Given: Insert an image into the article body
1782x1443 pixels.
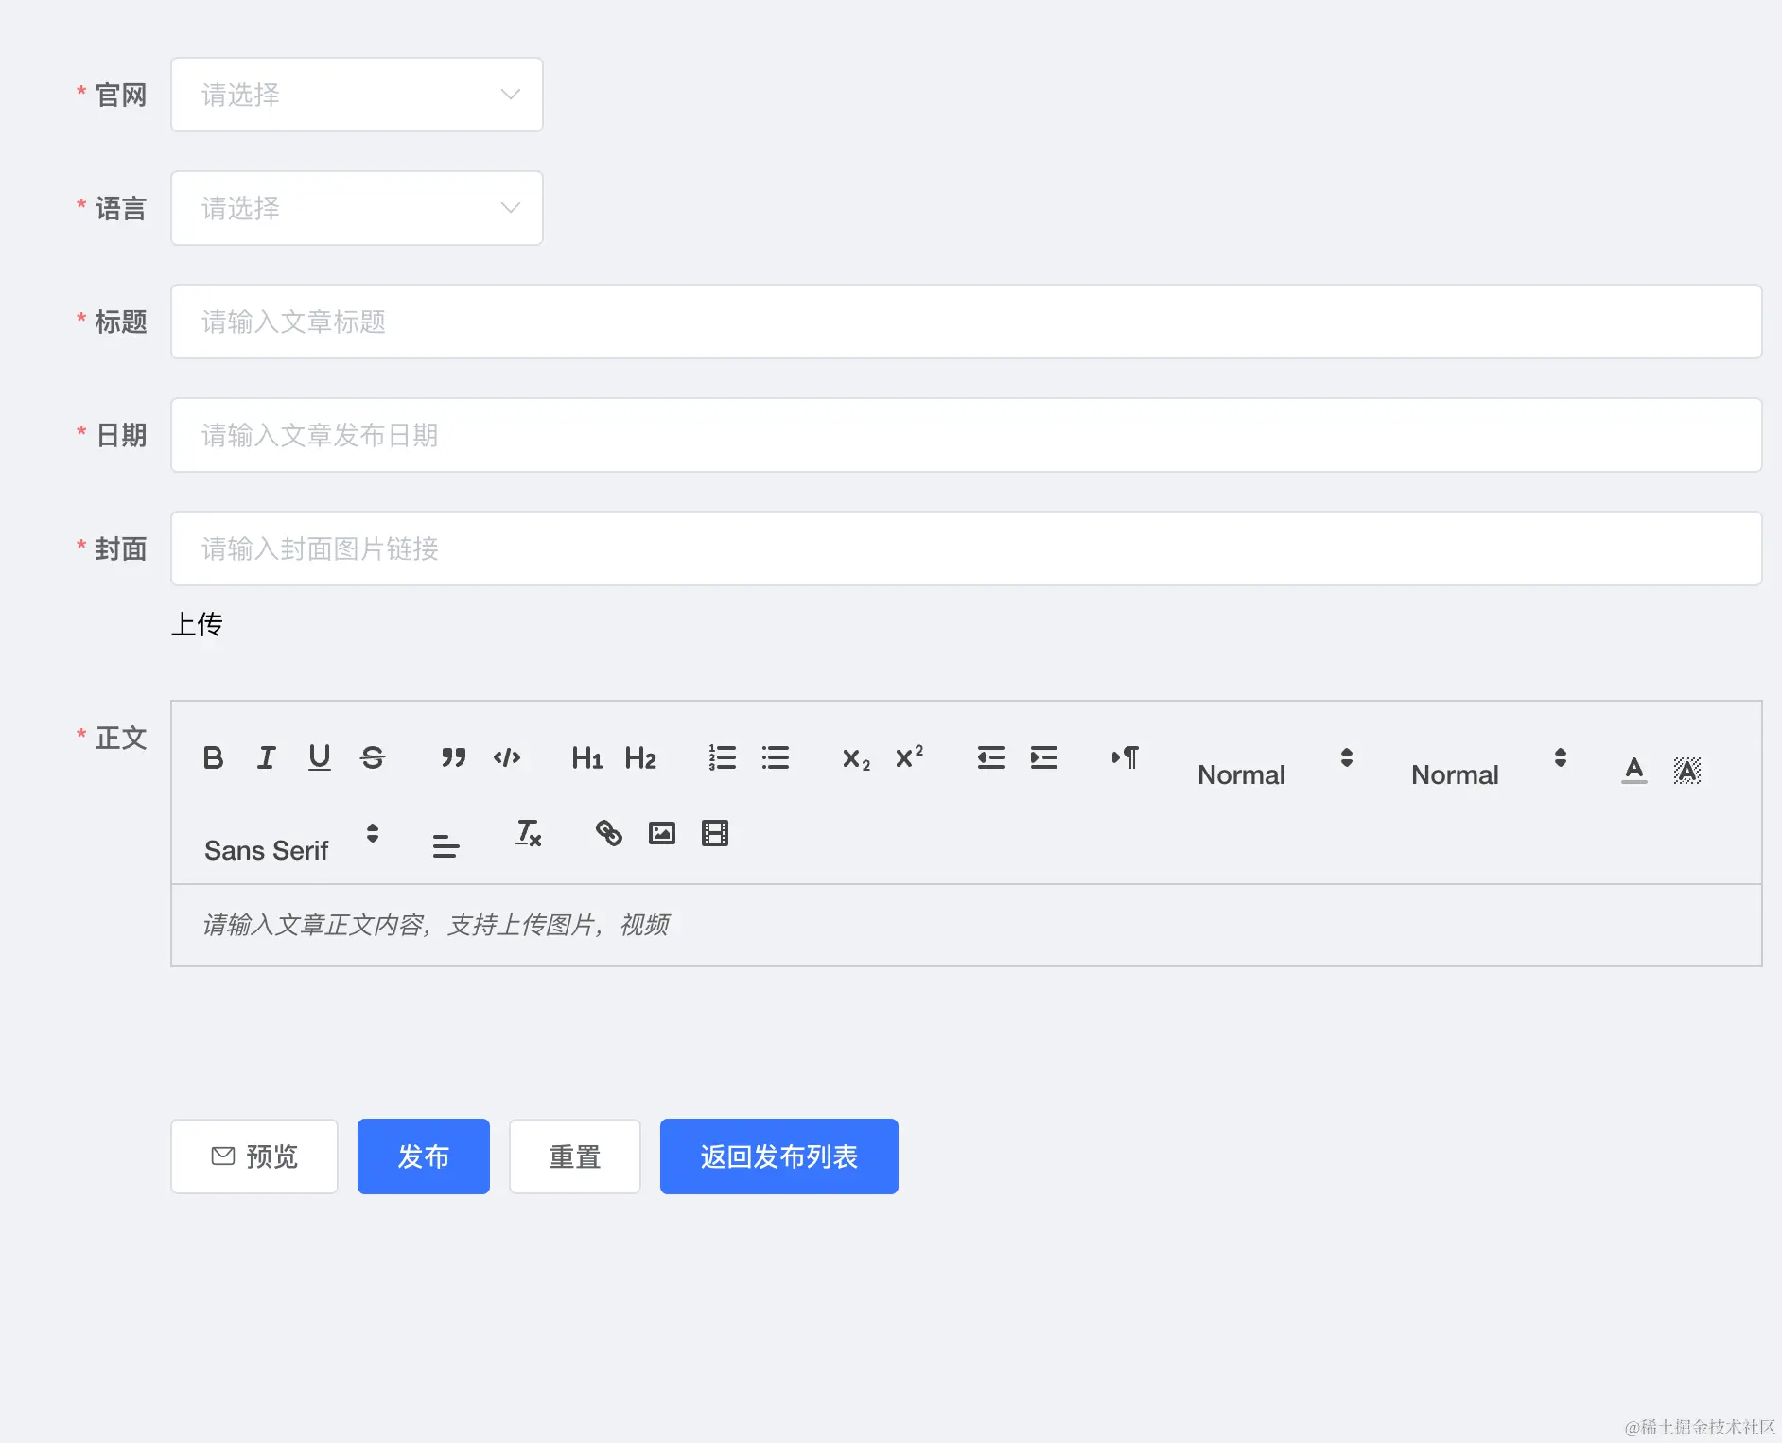Looking at the screenshot, I should pos(661,833).
